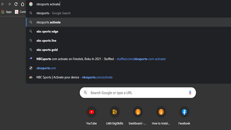The image size is (231, 130).
Task: Open Stuffled NBCsports com activate result
Action: (x=128, y=59)
